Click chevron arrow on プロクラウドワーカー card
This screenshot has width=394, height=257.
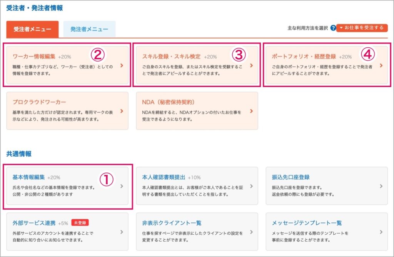click(x=122, y=111)
